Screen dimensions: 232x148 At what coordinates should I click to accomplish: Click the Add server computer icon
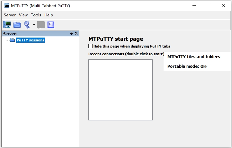point(7,25)
